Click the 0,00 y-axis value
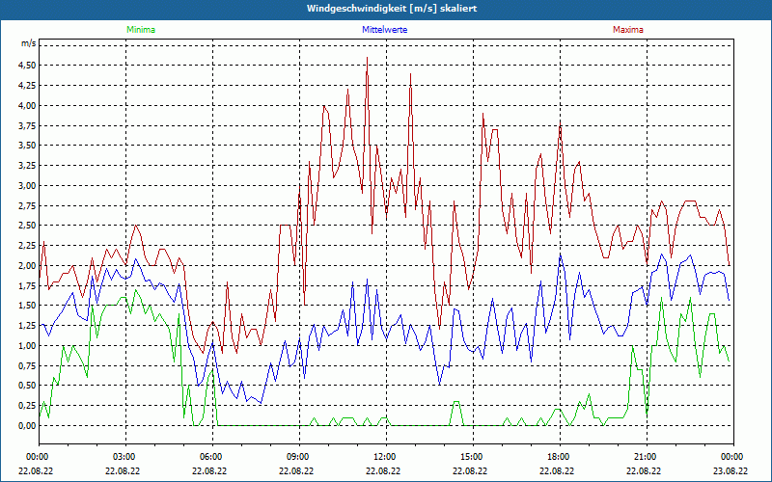 click(x=27, y=426)
